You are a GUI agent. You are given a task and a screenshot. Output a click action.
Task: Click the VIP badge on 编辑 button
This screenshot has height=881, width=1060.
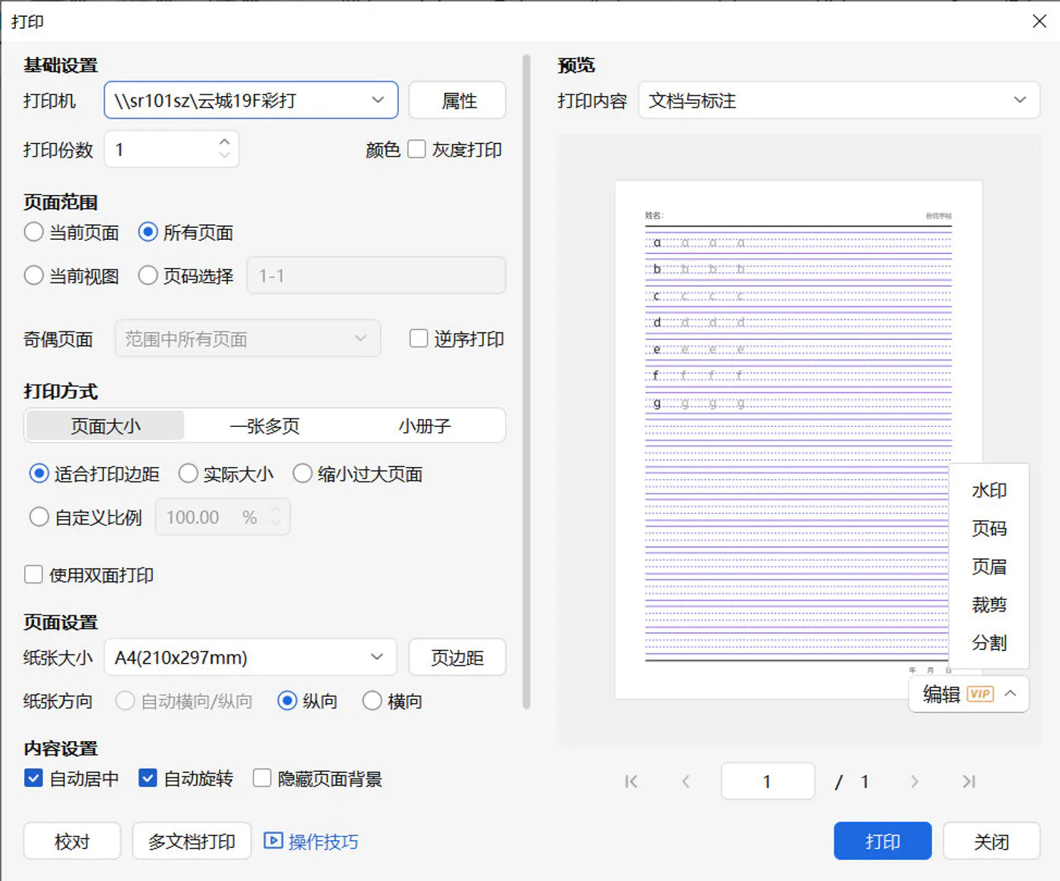click(980, 694)
